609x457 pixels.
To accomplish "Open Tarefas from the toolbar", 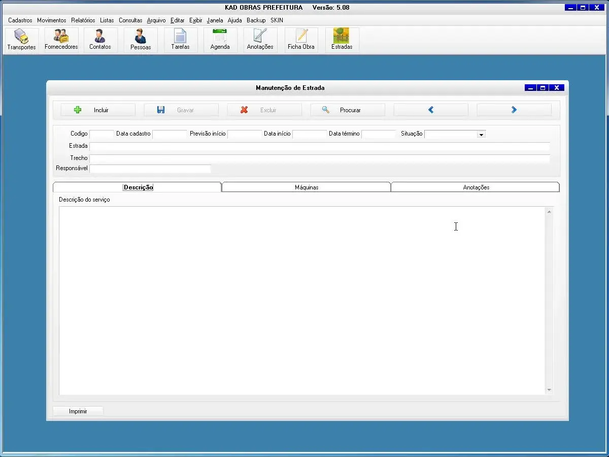I will coord(181,40).
